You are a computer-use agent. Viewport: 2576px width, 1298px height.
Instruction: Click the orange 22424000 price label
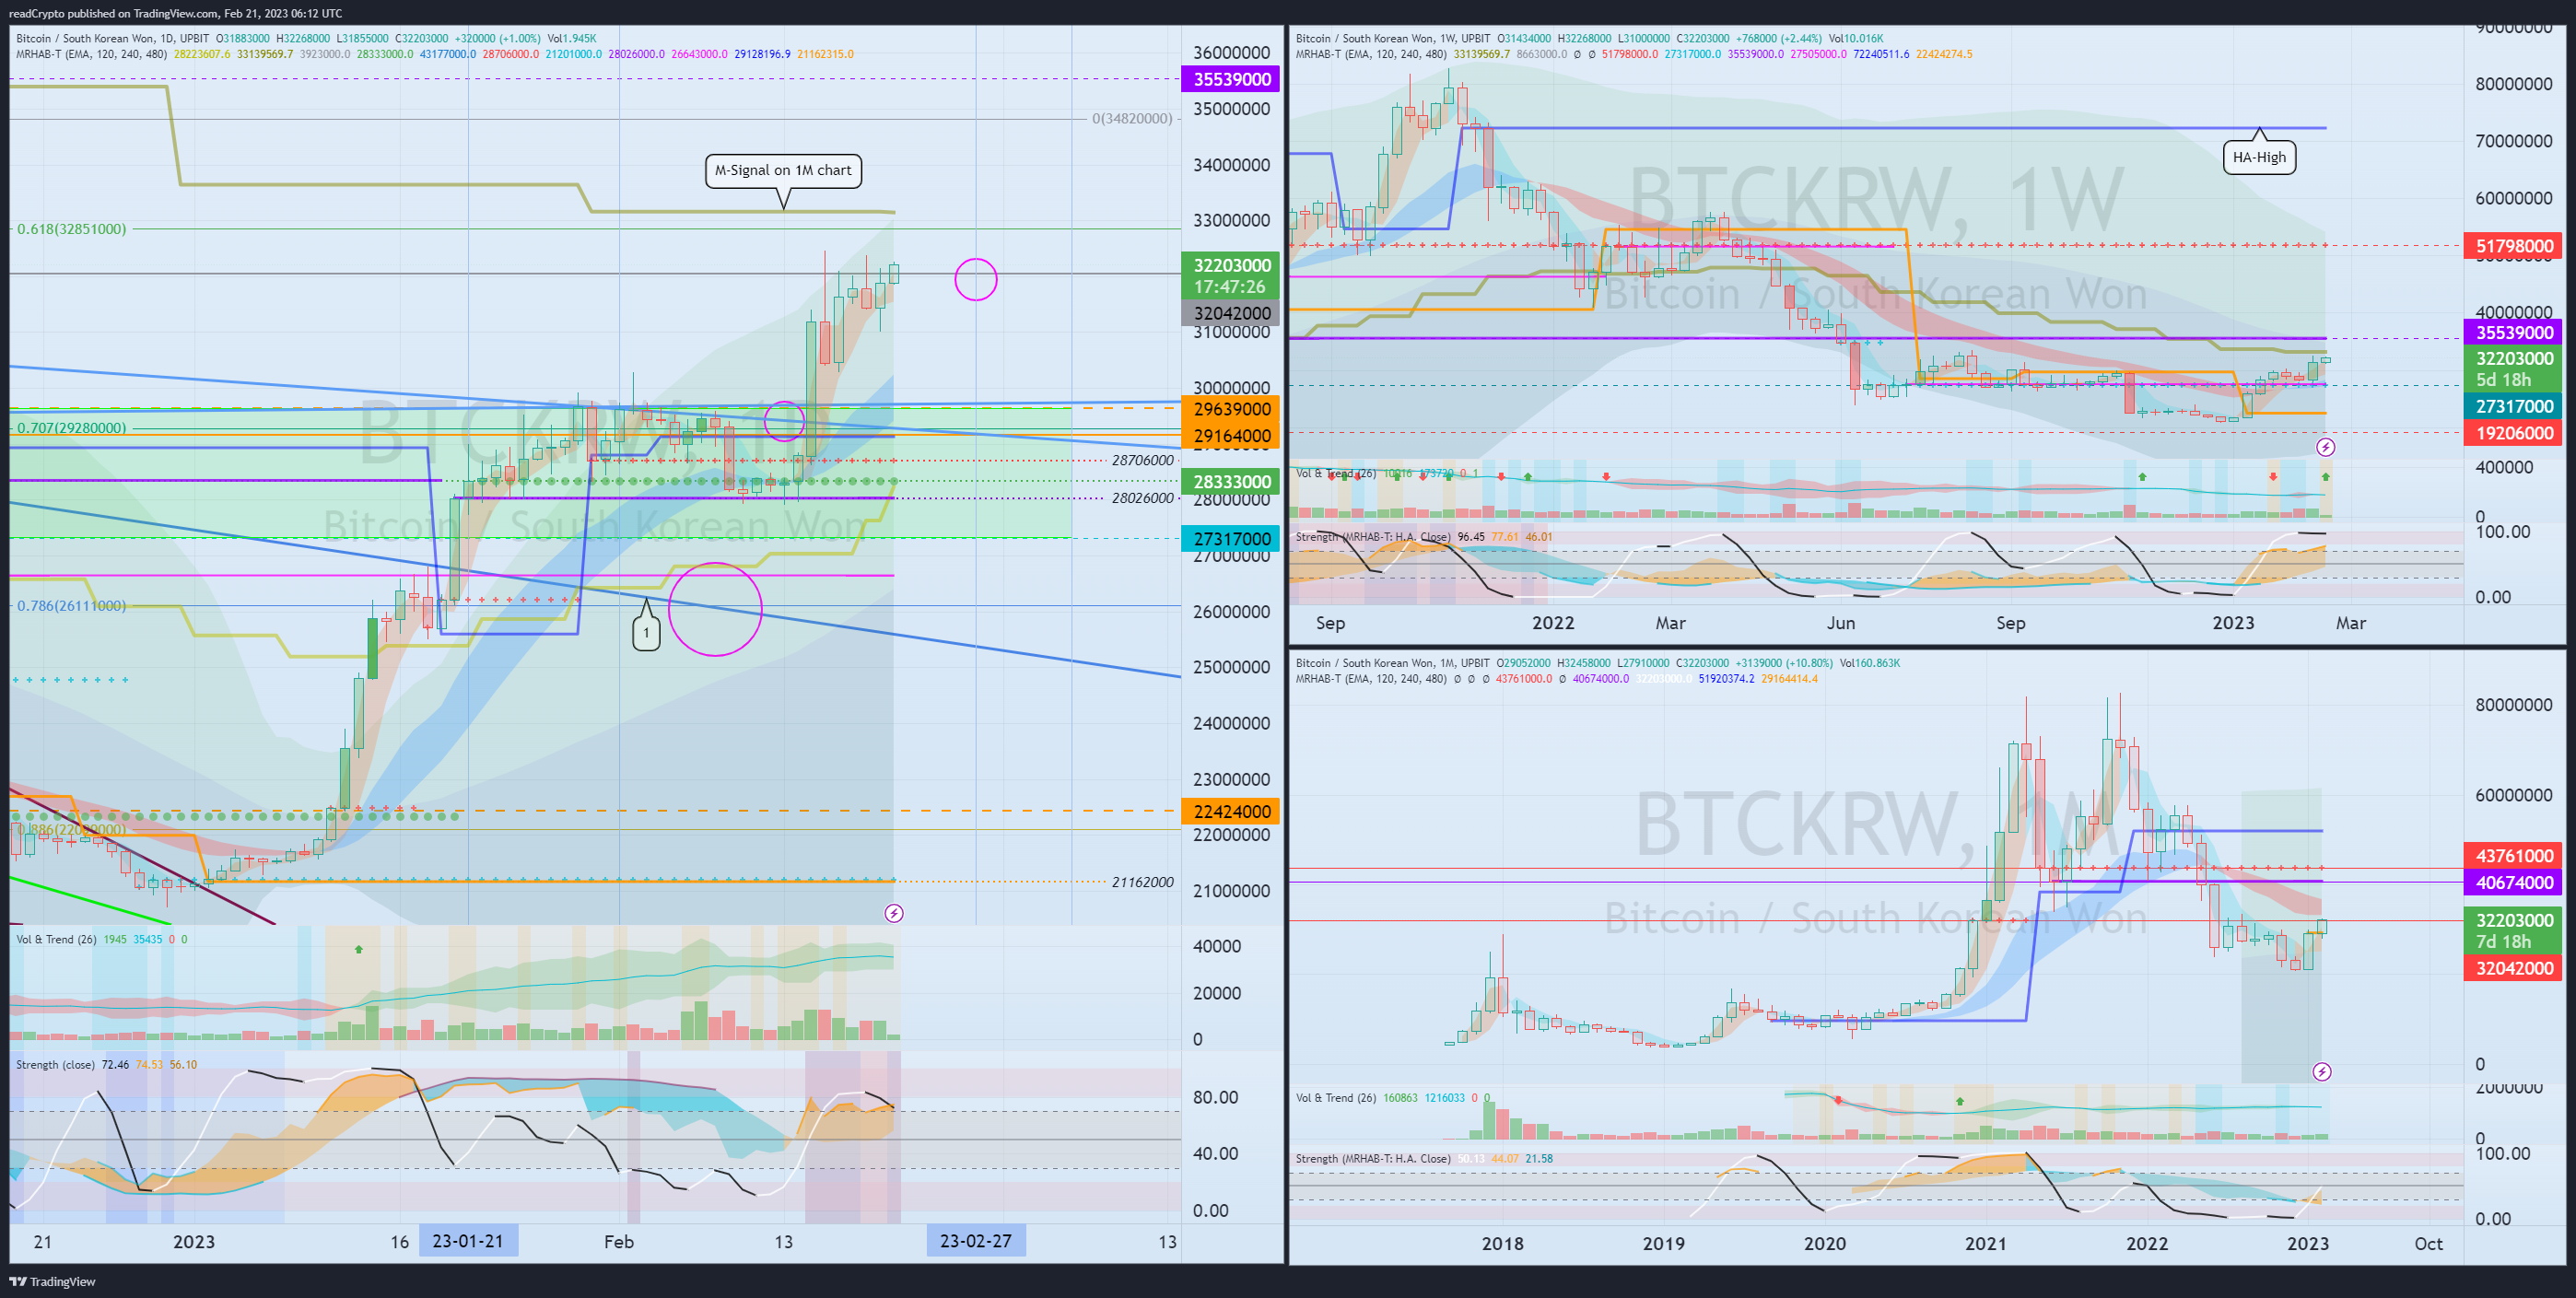click(x=1231, y=811)
